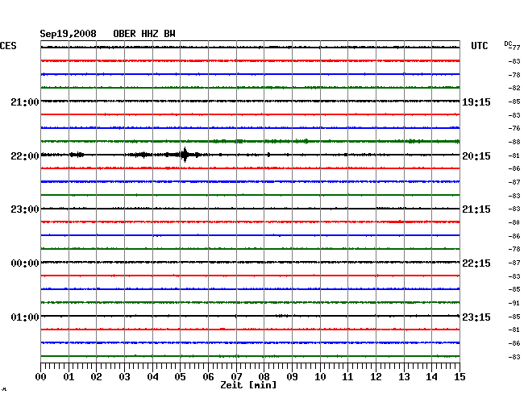Viewport: 524px width, 398px height.
Task: Click the Zeit [min] axis title
Action: 248,385
